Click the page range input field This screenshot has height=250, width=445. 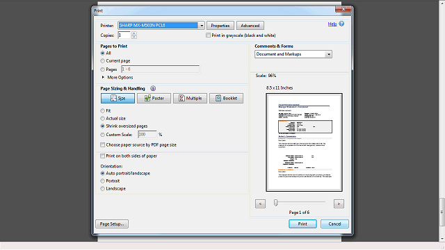click(x=161, y=69)
